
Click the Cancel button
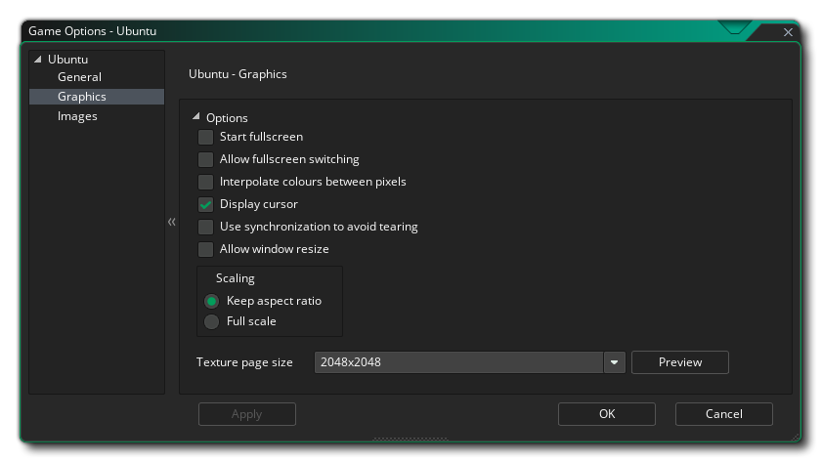click(723, 414)
